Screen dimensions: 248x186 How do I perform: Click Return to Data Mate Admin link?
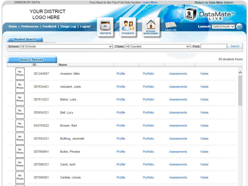[x=214, y=2]
